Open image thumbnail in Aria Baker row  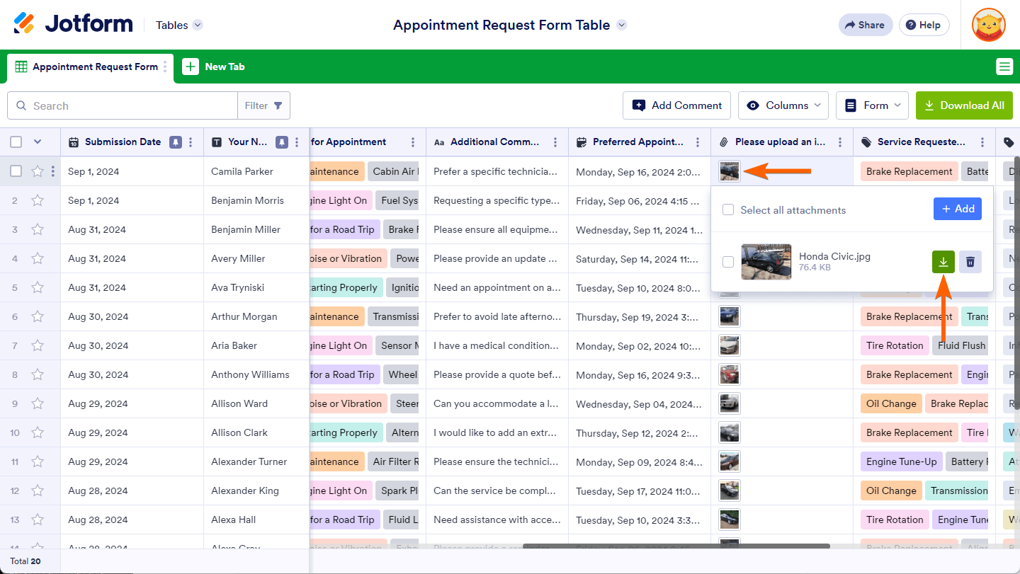pos(730,345)
